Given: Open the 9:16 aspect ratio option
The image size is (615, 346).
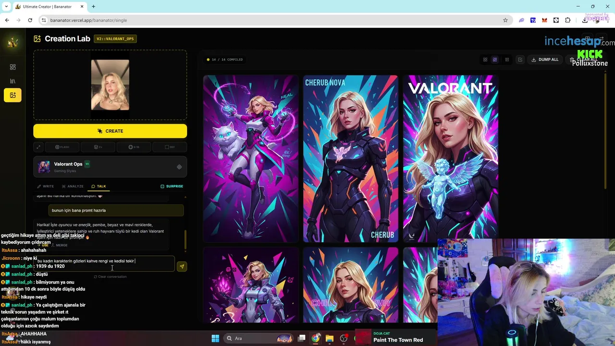Looking at the screenshot, I should click(134, 147).
